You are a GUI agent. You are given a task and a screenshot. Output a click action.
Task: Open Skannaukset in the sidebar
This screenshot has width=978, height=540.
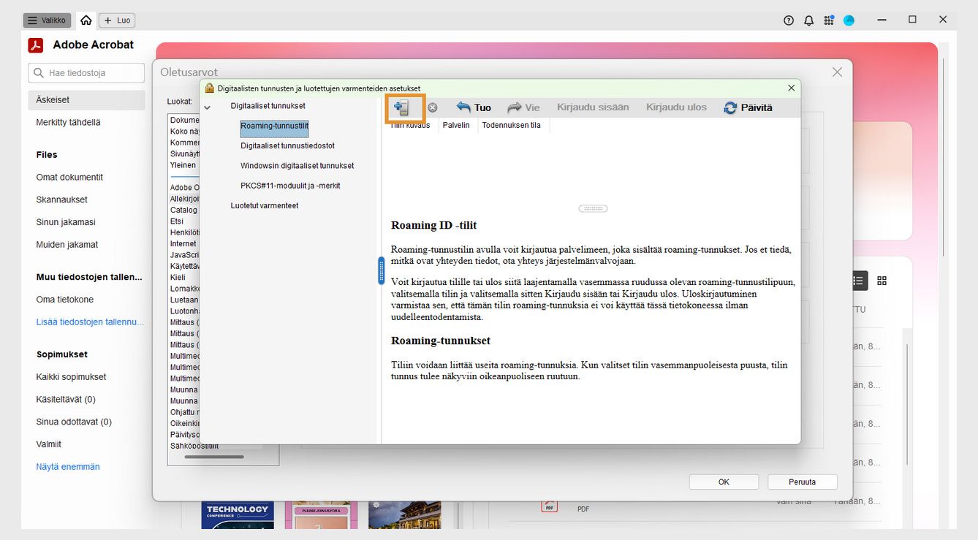point(61,199)
